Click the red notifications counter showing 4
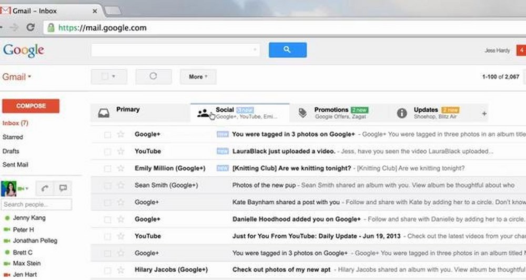 [x=521, y=51]
